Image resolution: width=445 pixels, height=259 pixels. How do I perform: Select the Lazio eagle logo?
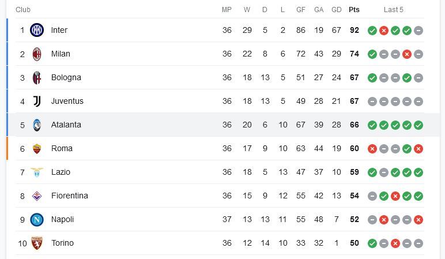(x=37, y=172)
